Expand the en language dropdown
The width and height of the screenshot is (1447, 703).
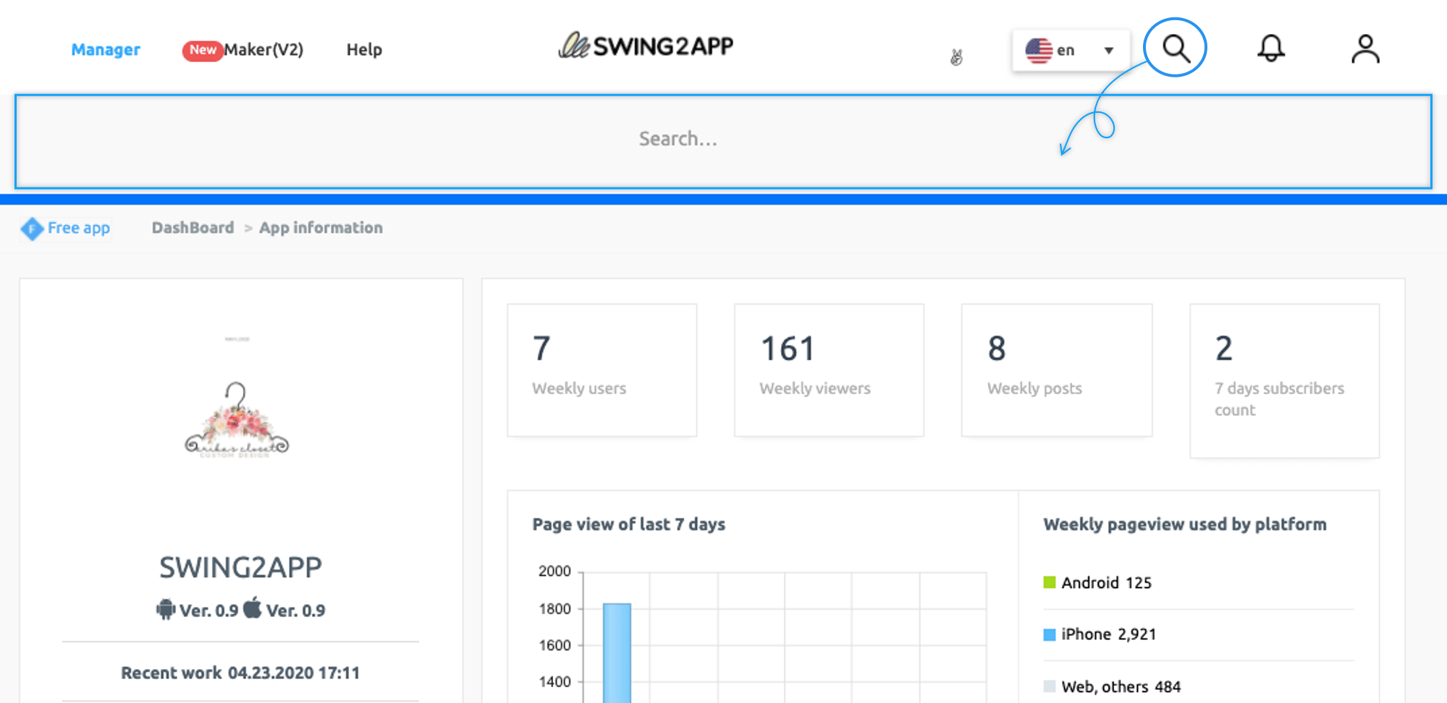tap(1108, 51)
